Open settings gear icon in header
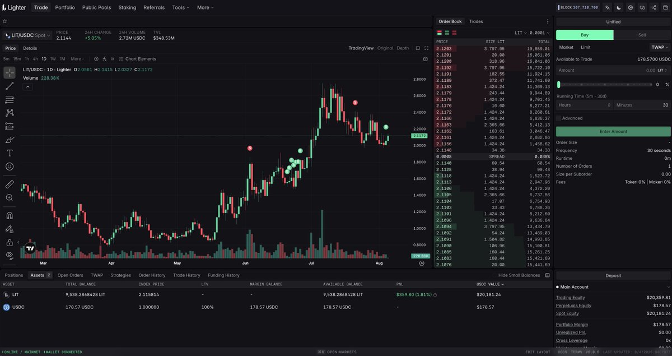672x356 pixels. click(x=631, y=8)
